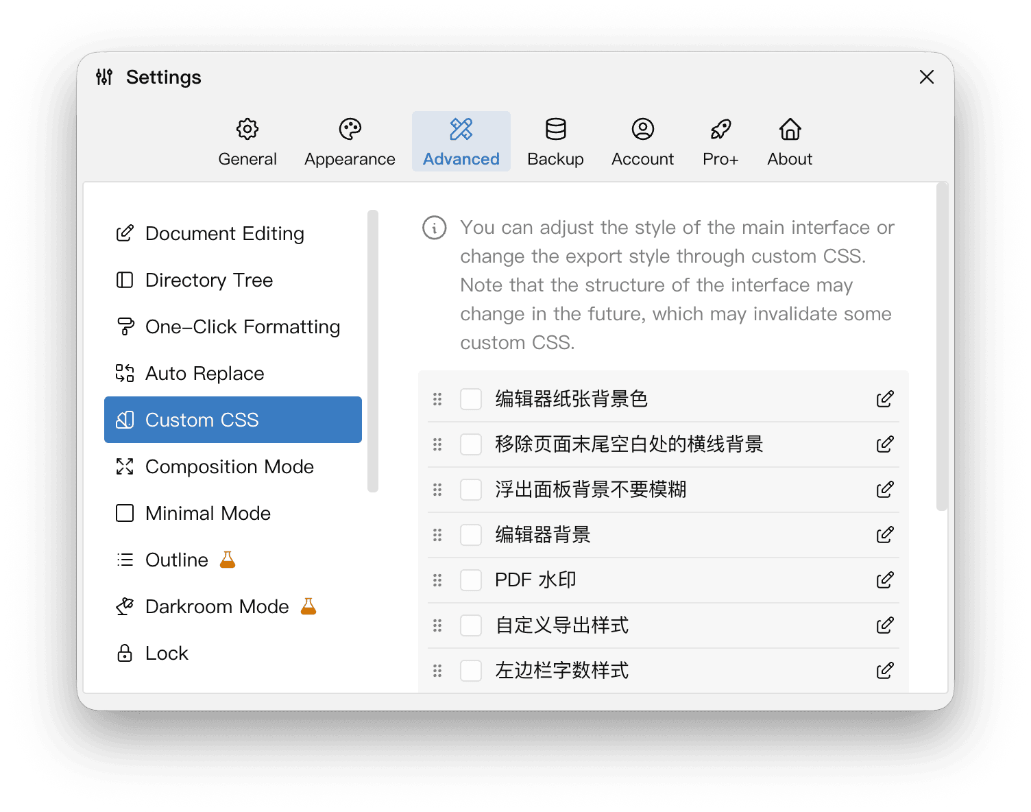The image size is (1031, 812).
Task: Click the 编辑器背景 label
Action: (543, 535)
